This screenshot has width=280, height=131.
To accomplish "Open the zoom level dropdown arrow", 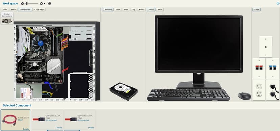I will [x=44, y=4].
